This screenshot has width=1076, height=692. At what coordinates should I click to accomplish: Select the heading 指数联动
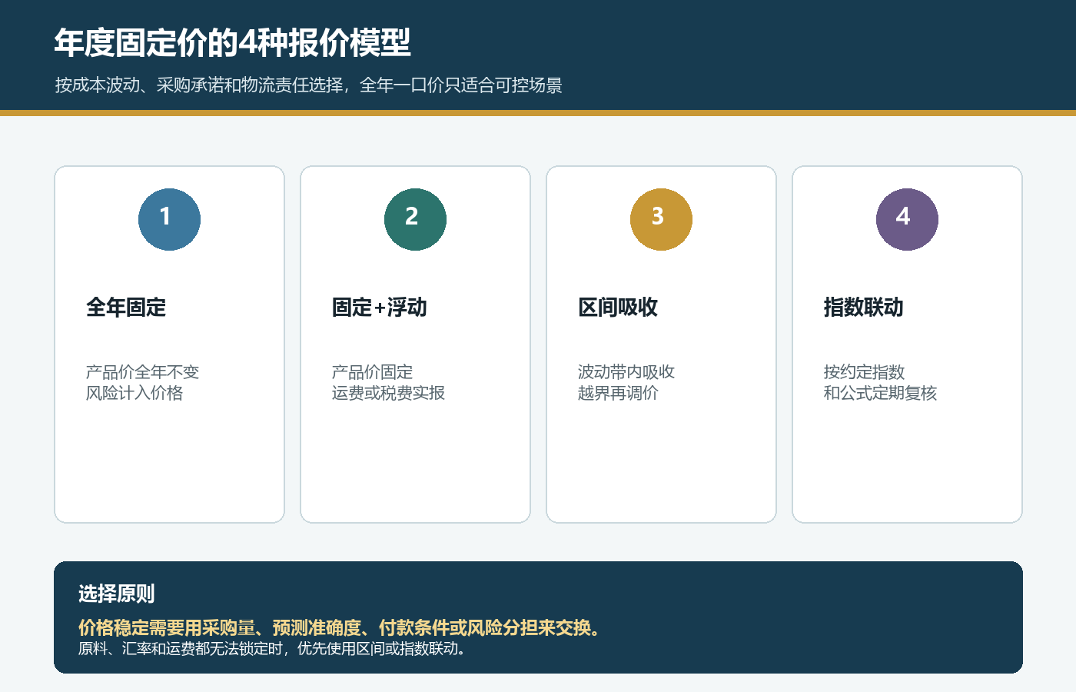click(x=864, y=308)
